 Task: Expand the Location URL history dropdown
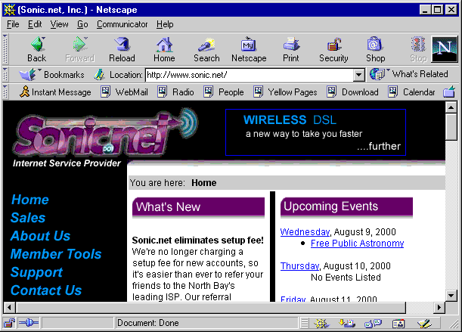358,75
